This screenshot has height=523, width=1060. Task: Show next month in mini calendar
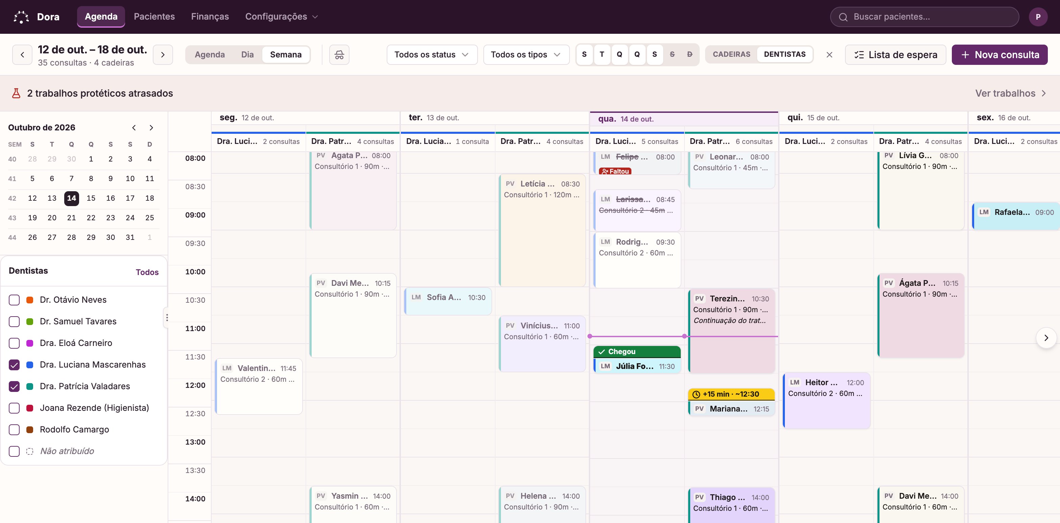(x=151, y=127)
